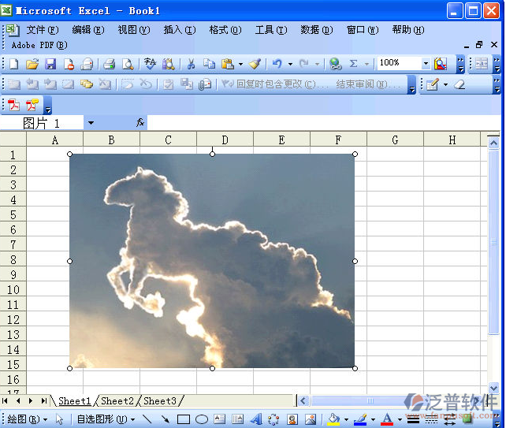Image resolution: width=506 pixels, height=428 pixels.
Task: Select the Rectangle drawing tool
Action: (184, 419)
